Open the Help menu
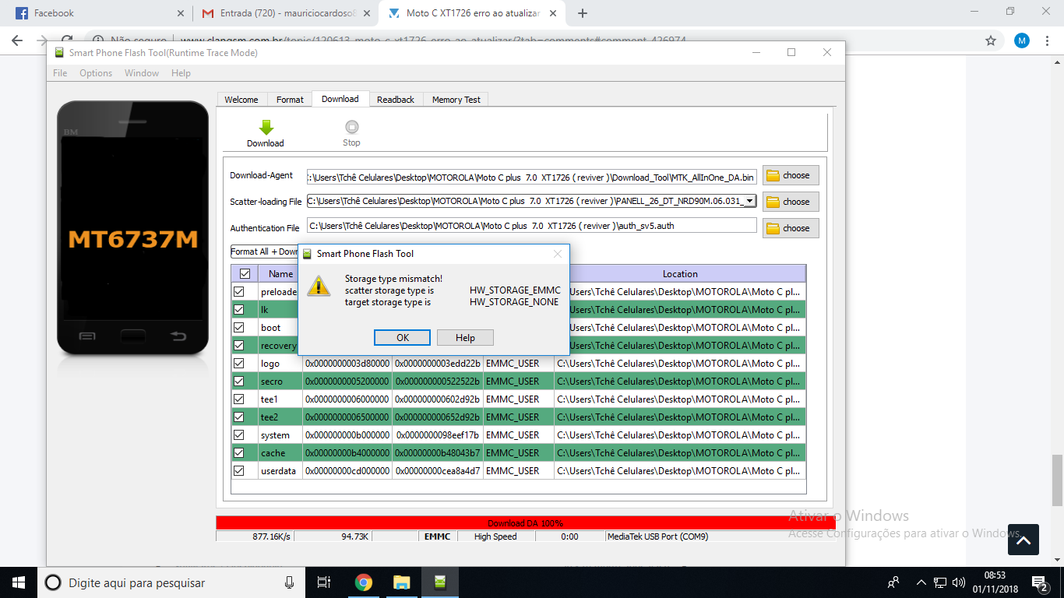The height and width of the screenshot is (598, 1064). click(x=181, y=73)
